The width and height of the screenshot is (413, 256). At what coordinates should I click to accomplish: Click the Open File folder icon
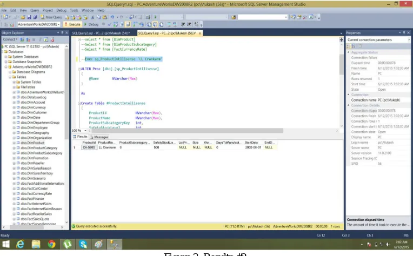coord(23,17)
